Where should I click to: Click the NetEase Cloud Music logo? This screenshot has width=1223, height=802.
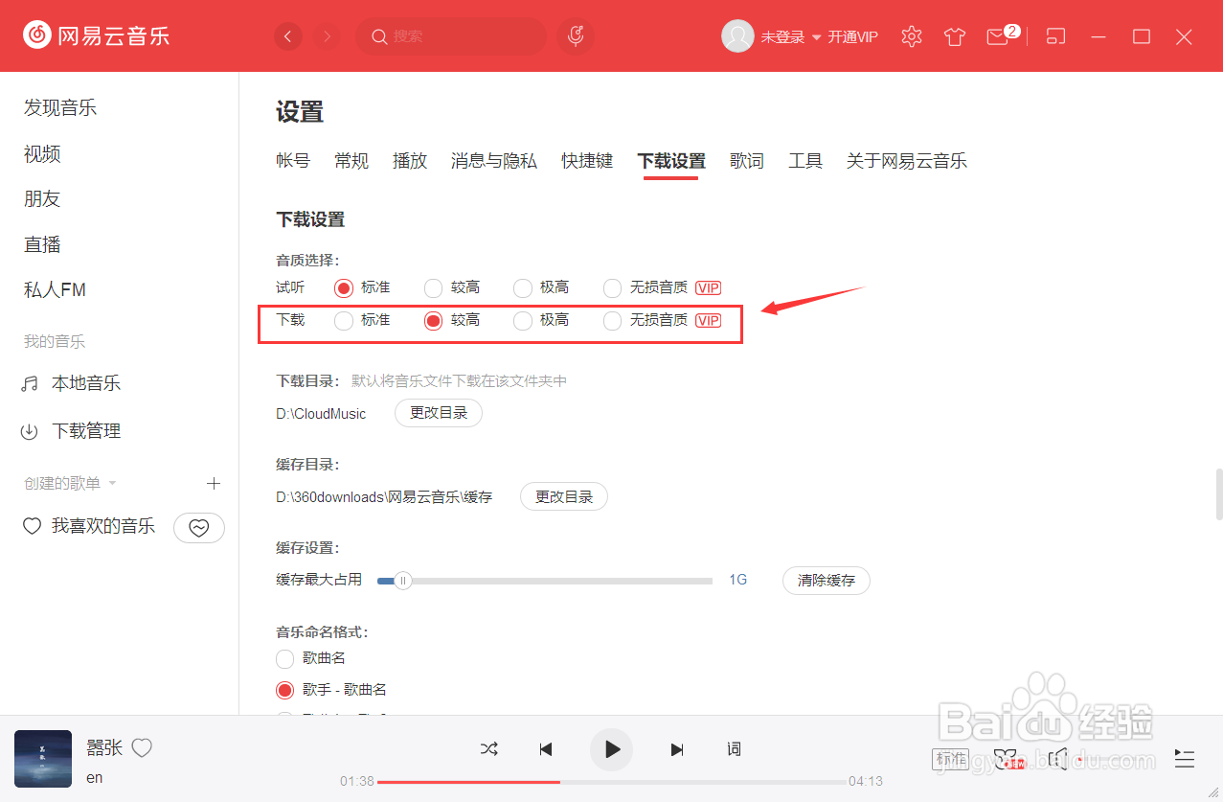click(96, 36)
